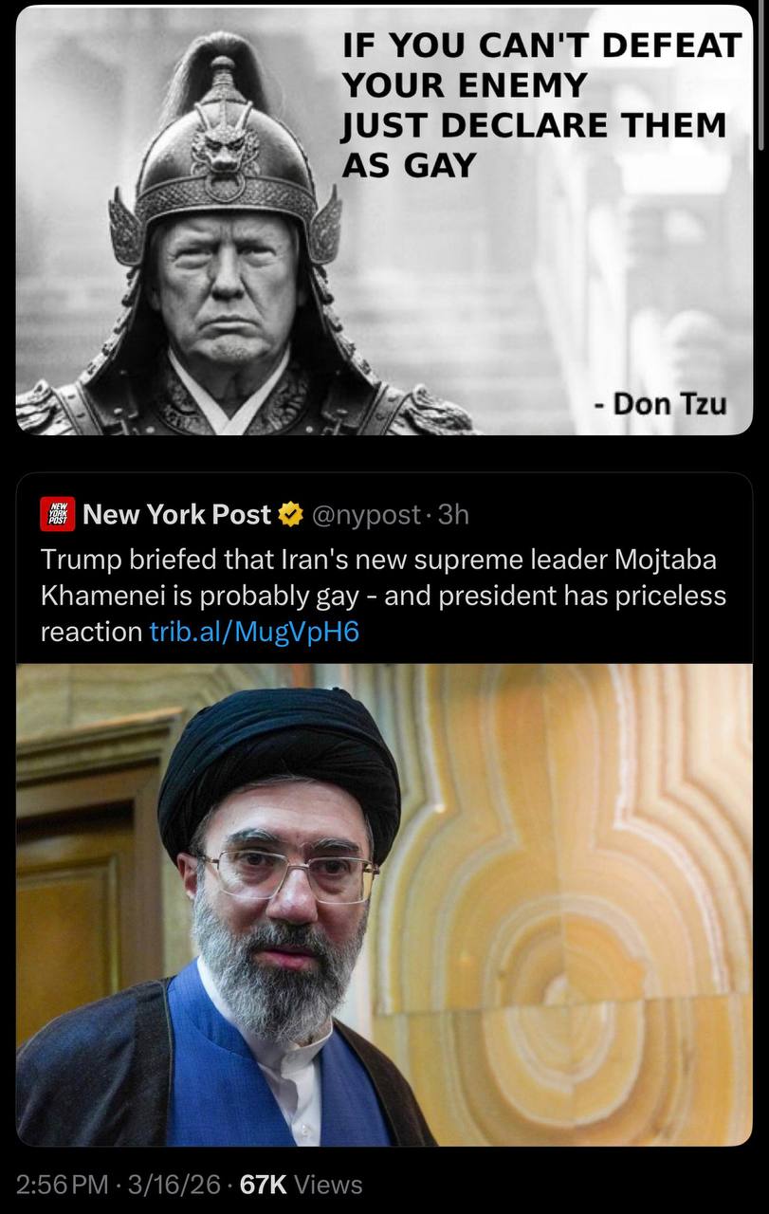Open the black-and-white Don Tzu meme image
The width and height of the screenshot is (769, 1214).
click(x=384, y=220)
